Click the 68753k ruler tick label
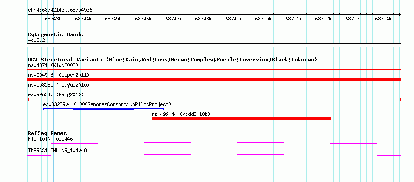The width and height of the screenshot is (414, 182). [354, 19]
